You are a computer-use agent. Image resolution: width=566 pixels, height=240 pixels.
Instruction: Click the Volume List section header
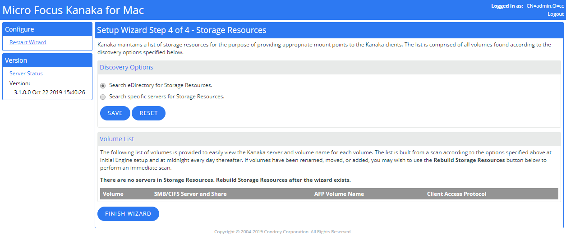(117, 139)
